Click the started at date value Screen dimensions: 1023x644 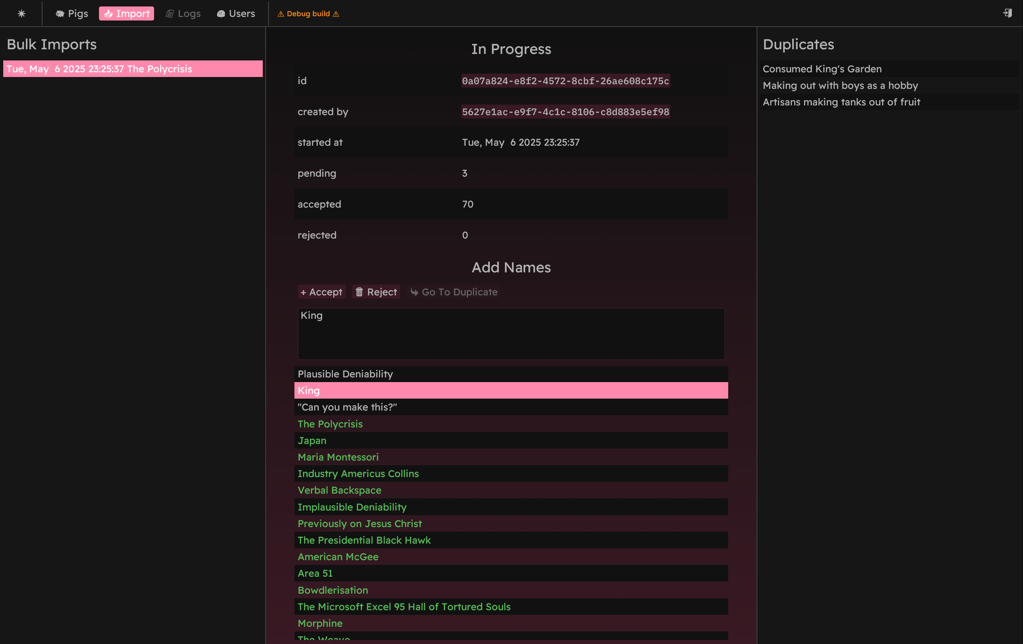click(x=520, y=142)
